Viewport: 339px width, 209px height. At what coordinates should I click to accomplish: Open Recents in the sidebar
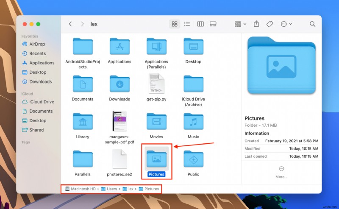pyautogui.click(x=37, y=53)
